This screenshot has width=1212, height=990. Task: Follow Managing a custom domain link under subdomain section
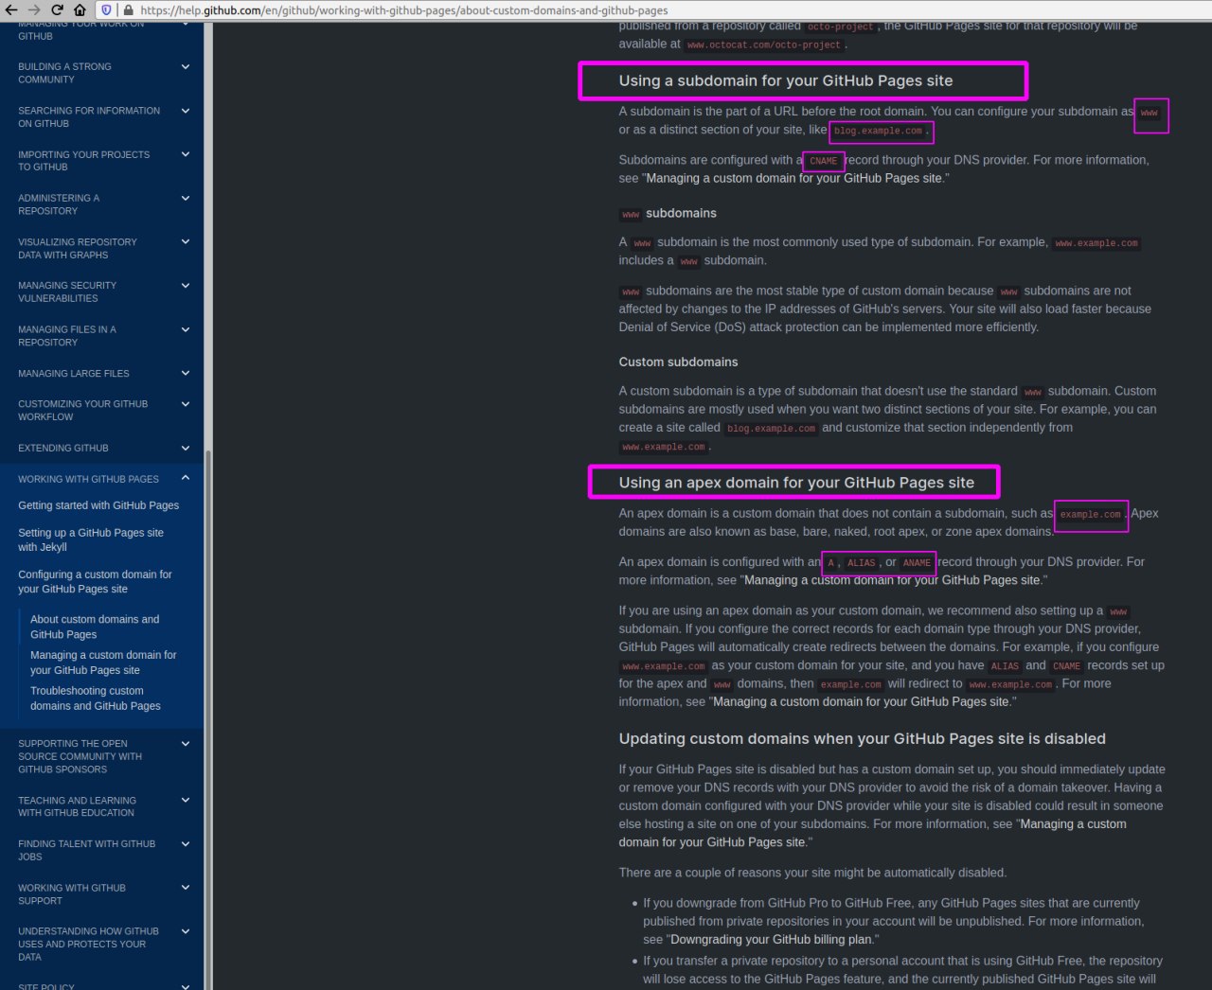pyautogui.click(x=793, y=178)
